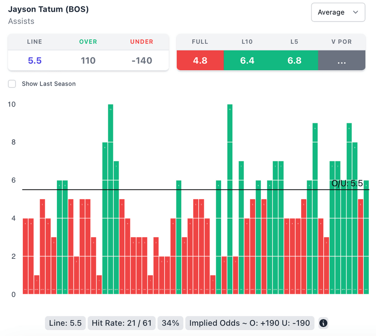The image size is (376, 336).
Task: Select the -140 under odds value
Action: (142, 61)
